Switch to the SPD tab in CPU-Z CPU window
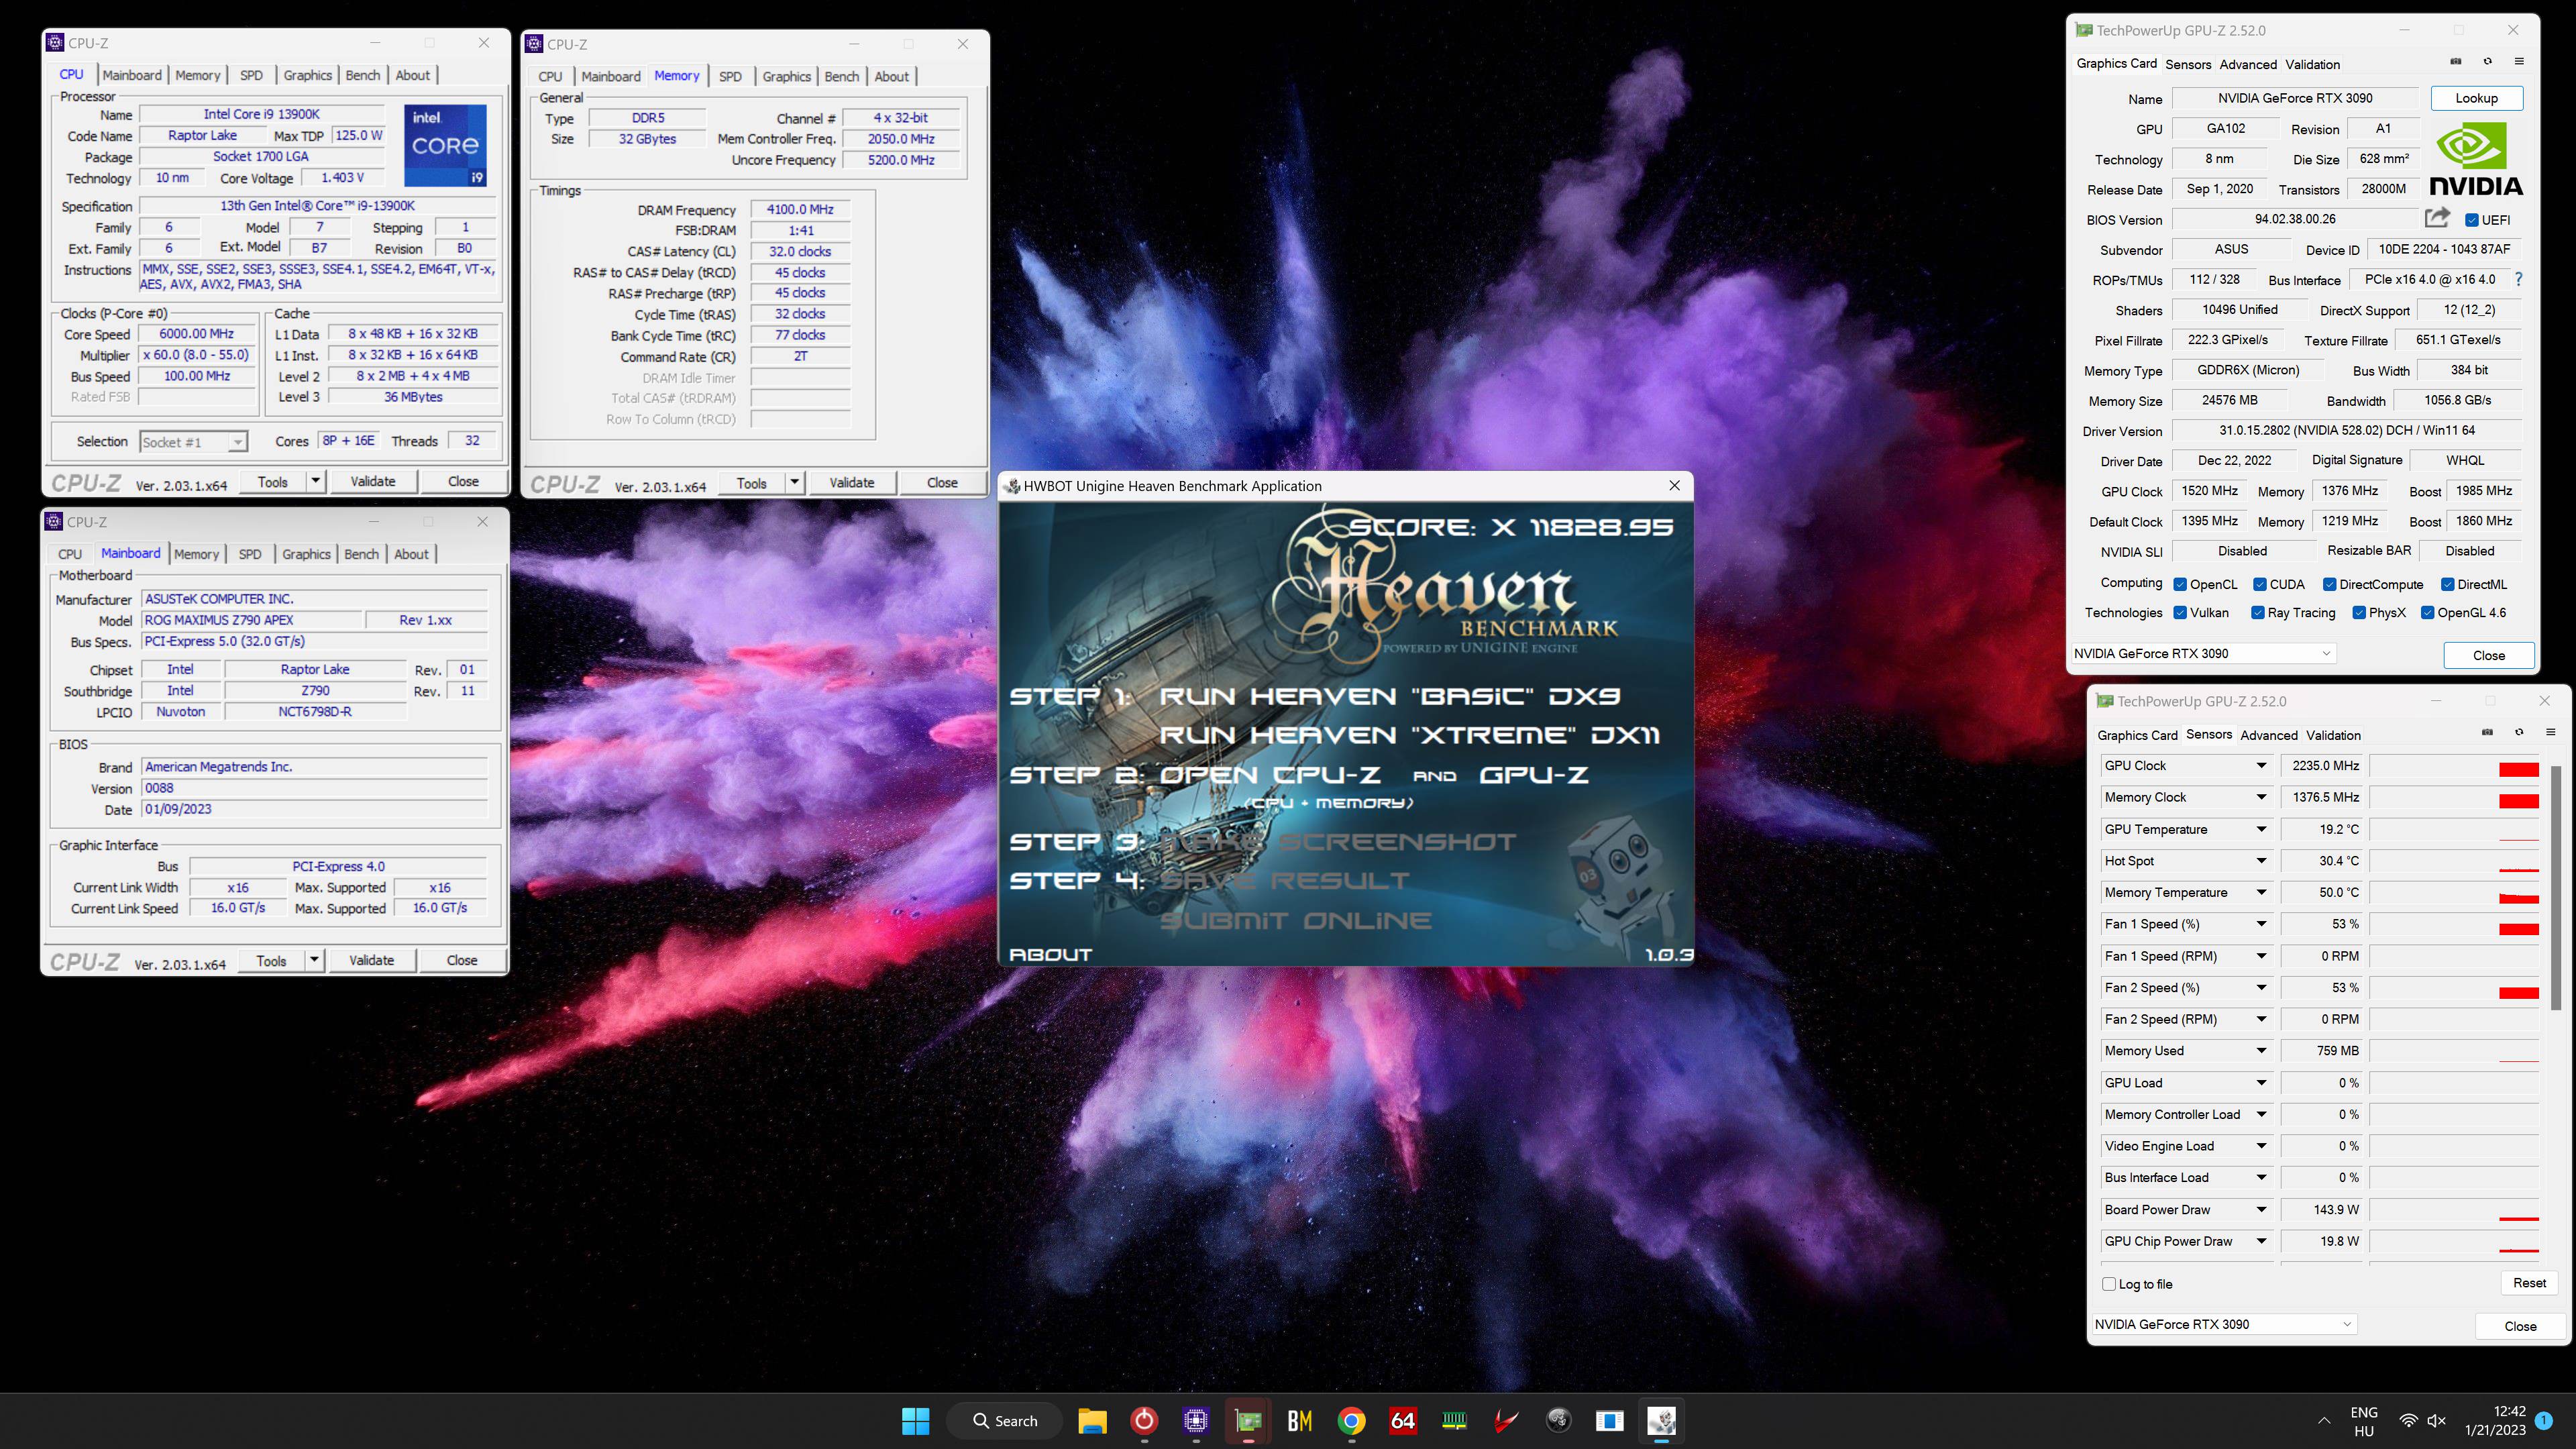The image size is (2576, 1449). (x=251, y=75)
